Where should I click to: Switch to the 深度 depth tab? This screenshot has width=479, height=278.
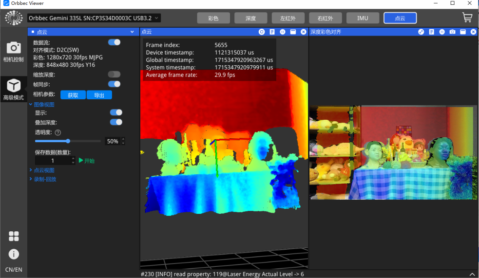point(250,18)
